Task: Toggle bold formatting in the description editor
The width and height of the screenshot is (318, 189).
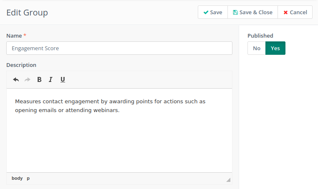Action: pos(39,79)
